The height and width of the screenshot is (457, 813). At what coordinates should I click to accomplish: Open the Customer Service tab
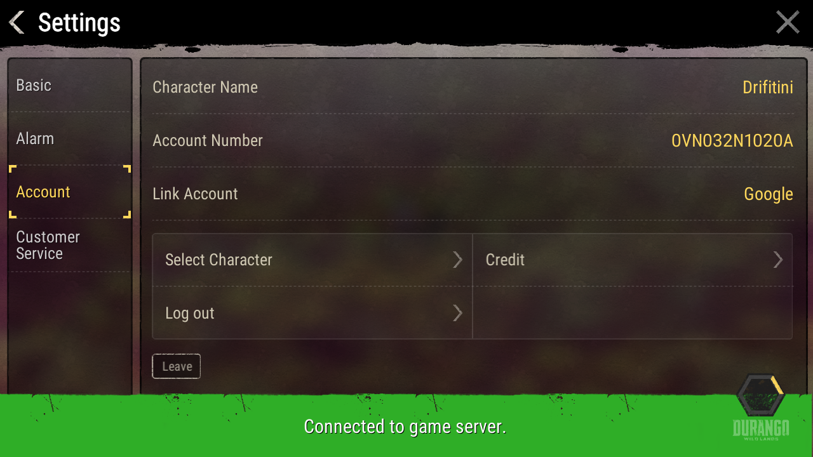70,246
